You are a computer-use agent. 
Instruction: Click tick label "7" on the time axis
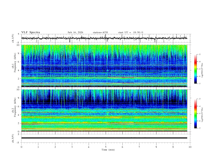[x=139, y=147]
